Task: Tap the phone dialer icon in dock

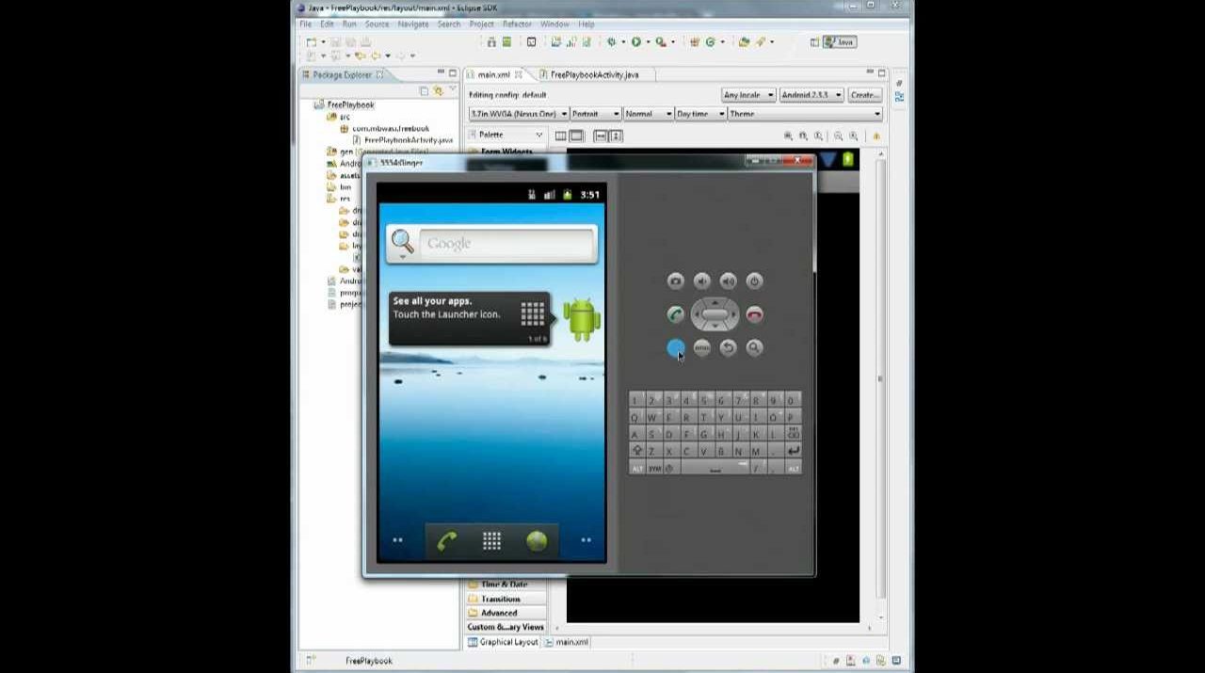Action: (446, 540)
